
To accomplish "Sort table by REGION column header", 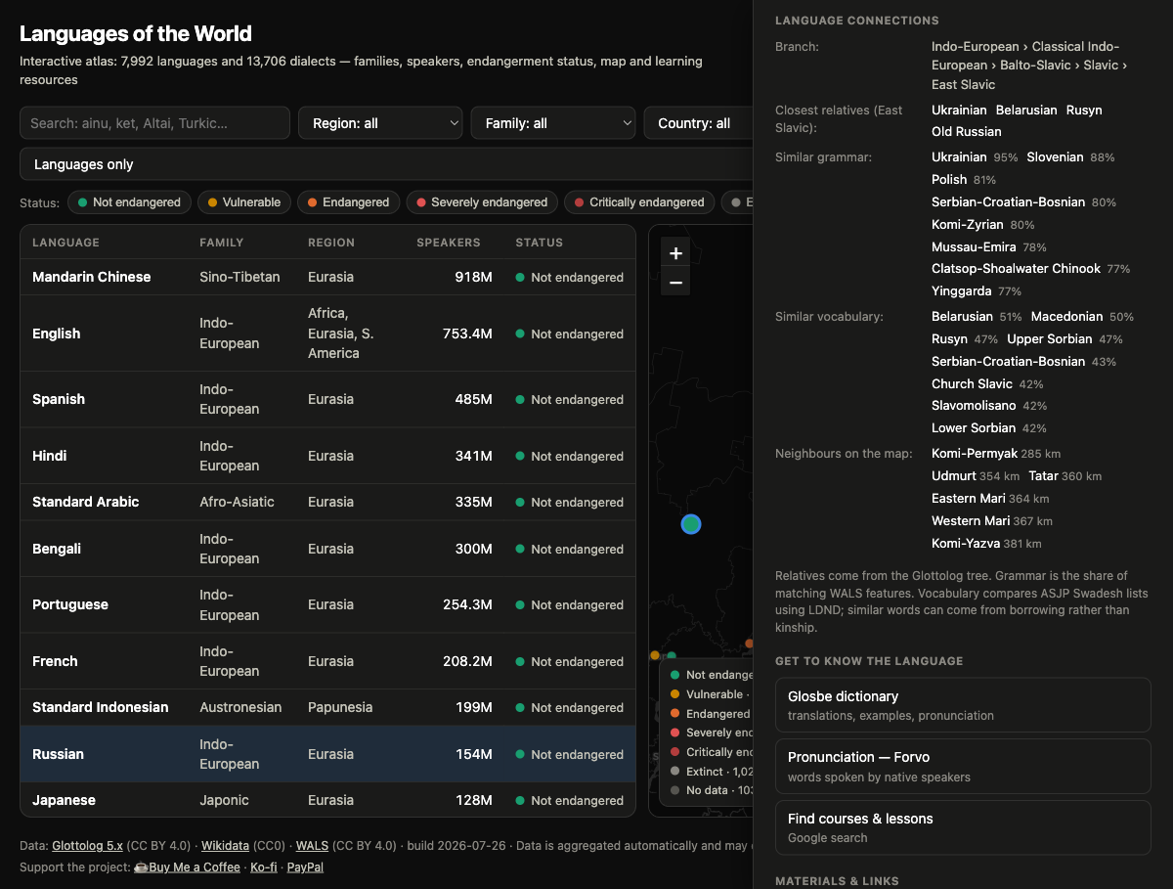I will (331, 243).
